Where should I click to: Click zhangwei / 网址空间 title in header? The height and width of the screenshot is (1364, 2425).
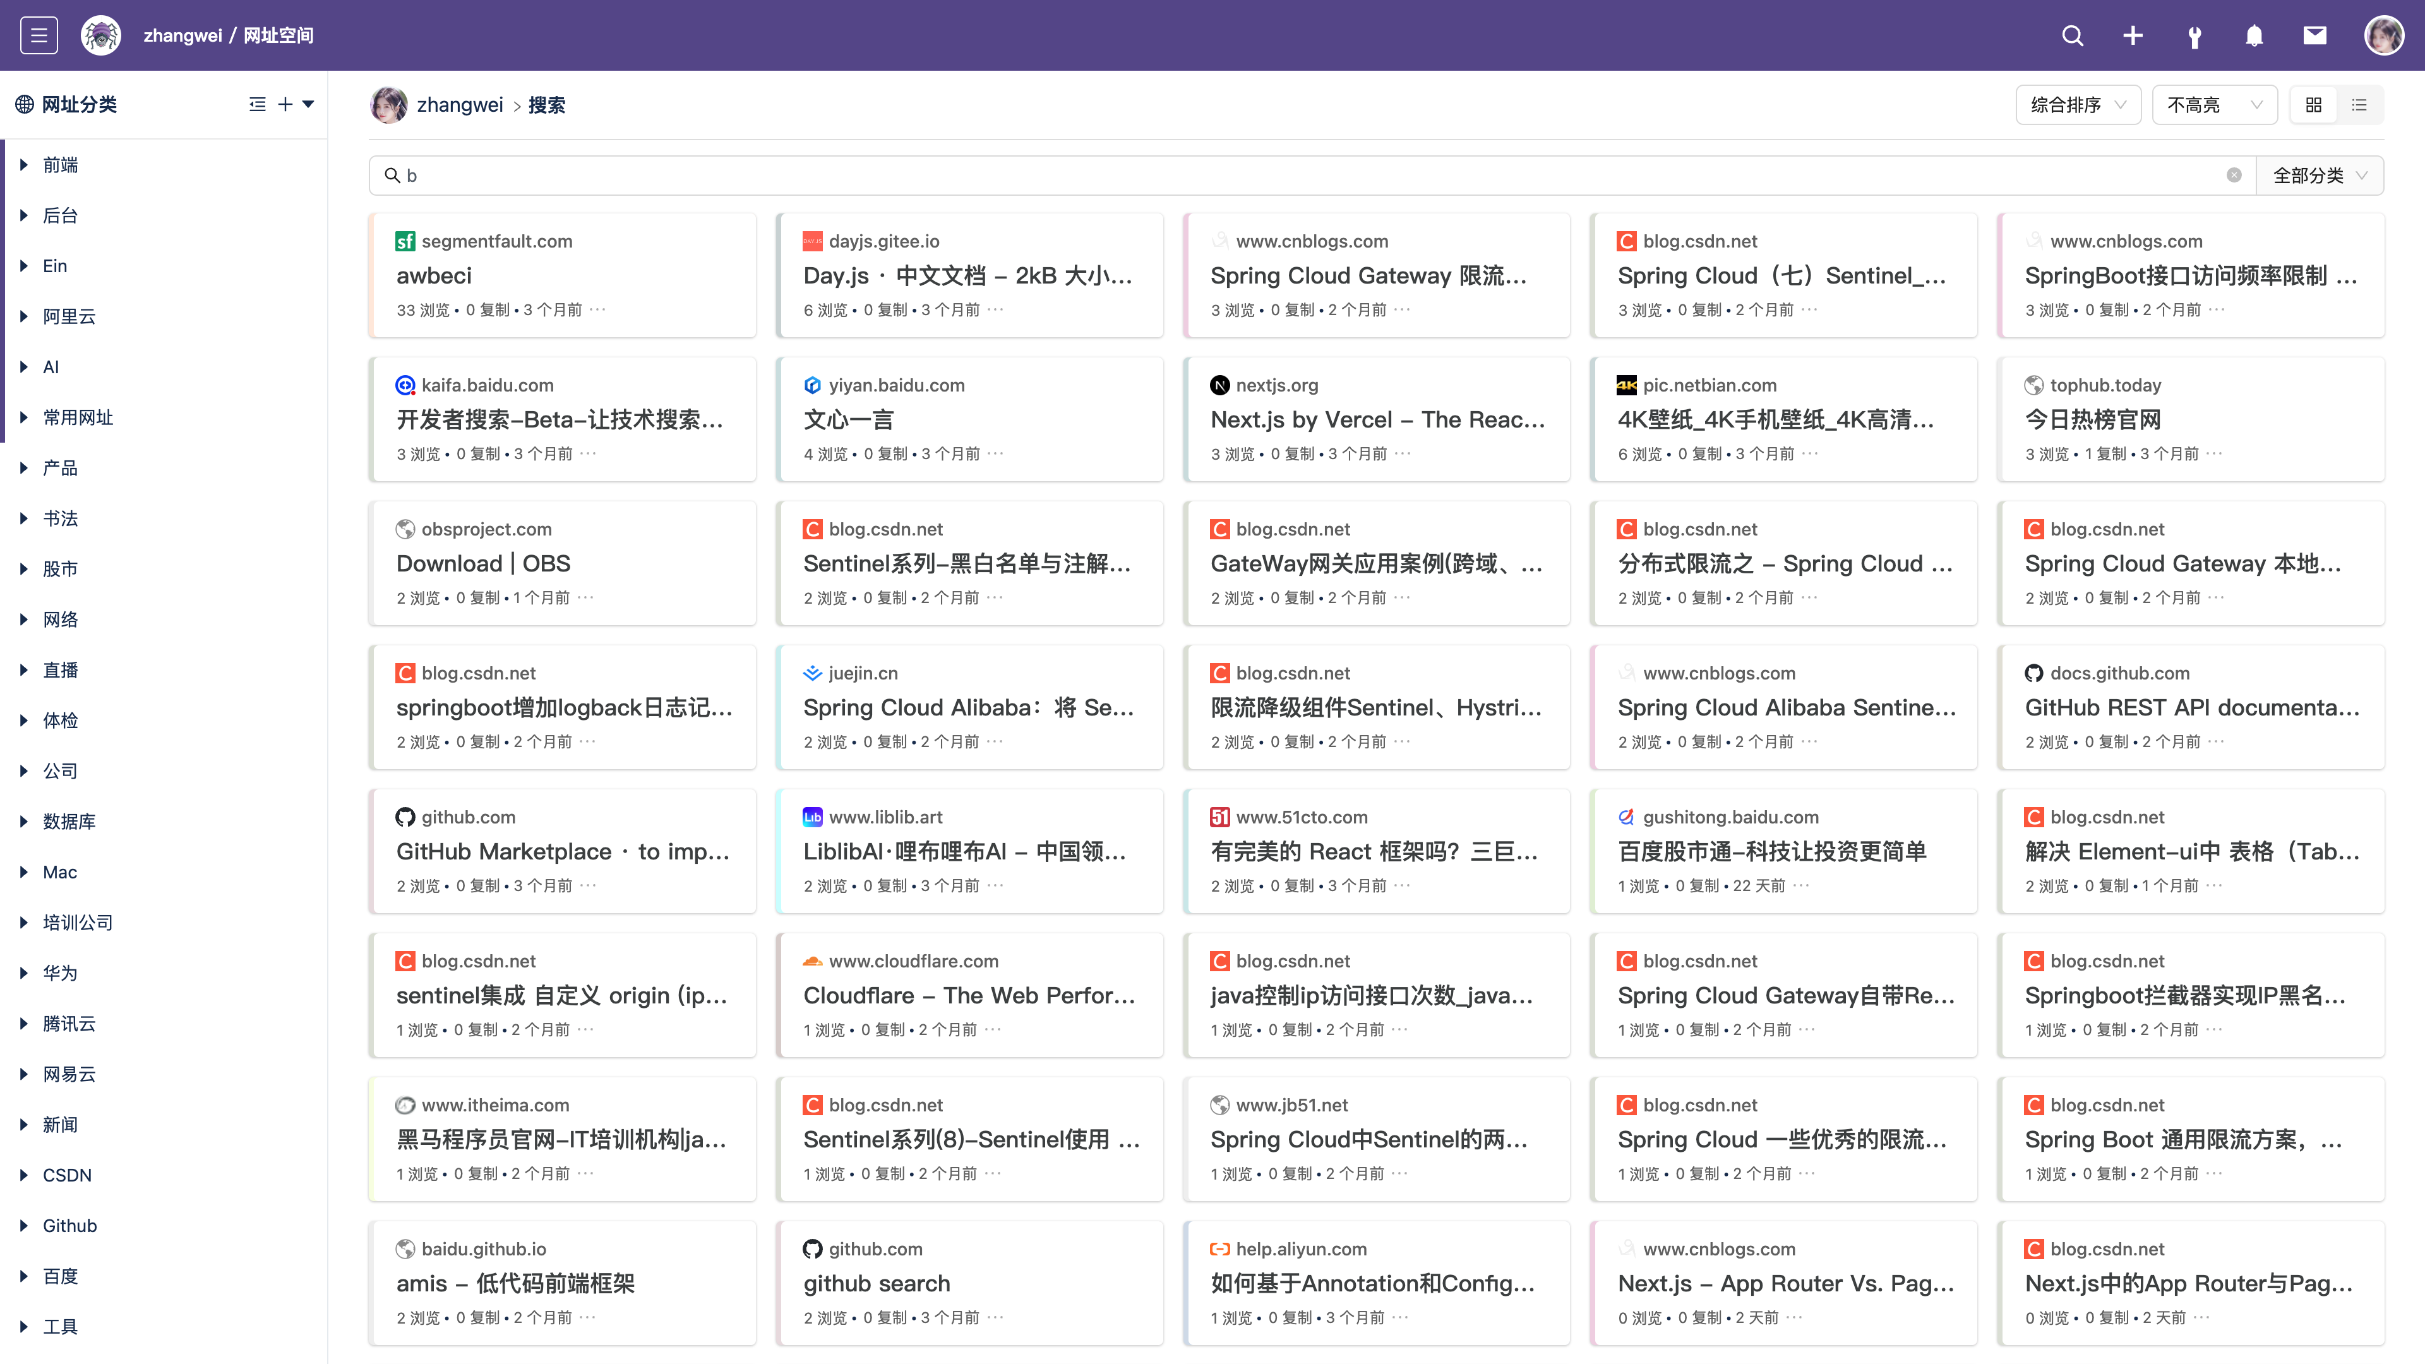[x=229, y=36]
